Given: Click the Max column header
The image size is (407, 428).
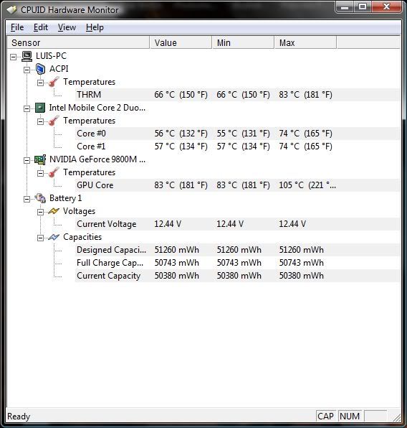Looking at the screenshot, I should point(305,42).
